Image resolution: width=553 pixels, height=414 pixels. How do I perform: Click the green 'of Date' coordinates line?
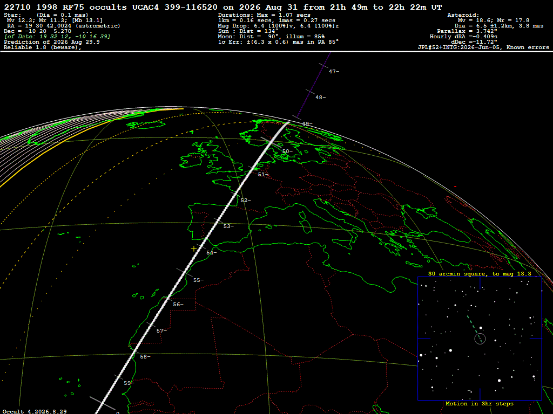(x=57, y=37)
